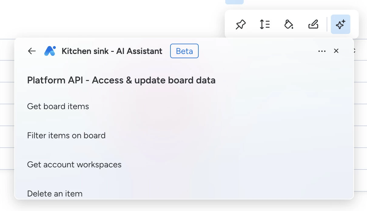367x211 pixels.
Task: Click the pin icon in the toolbar
Action: (241, 24)
